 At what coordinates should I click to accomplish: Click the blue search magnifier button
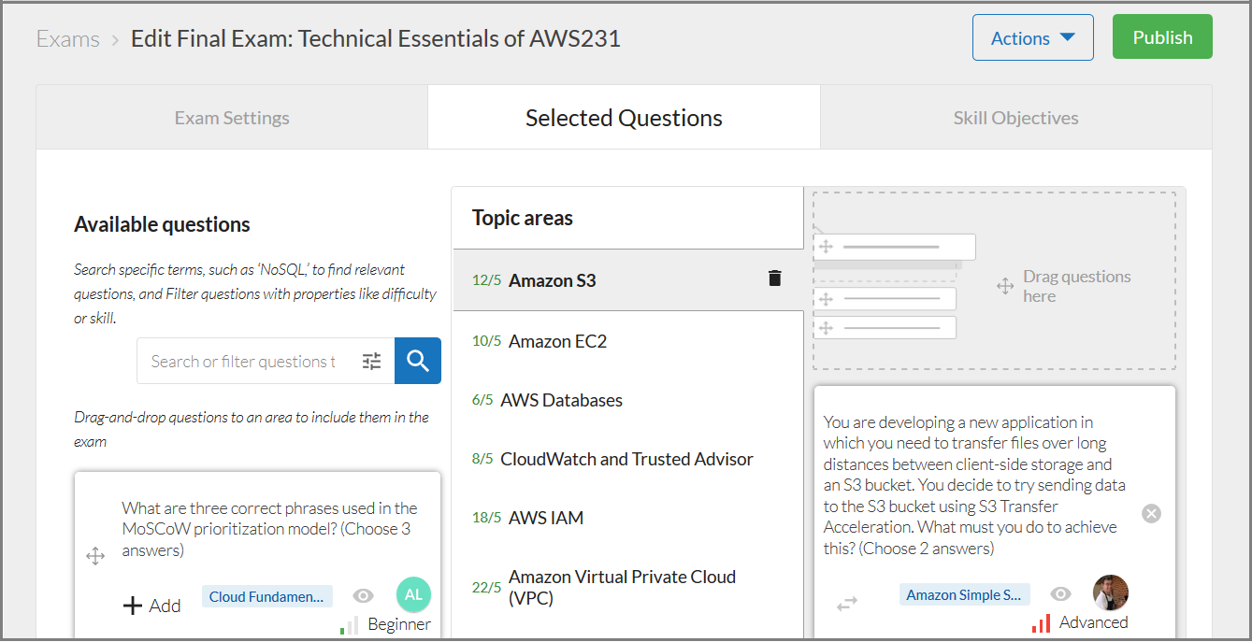click(417, 361)
